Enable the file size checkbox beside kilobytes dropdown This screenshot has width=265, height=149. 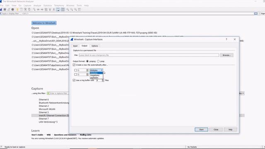coord(75,70)
